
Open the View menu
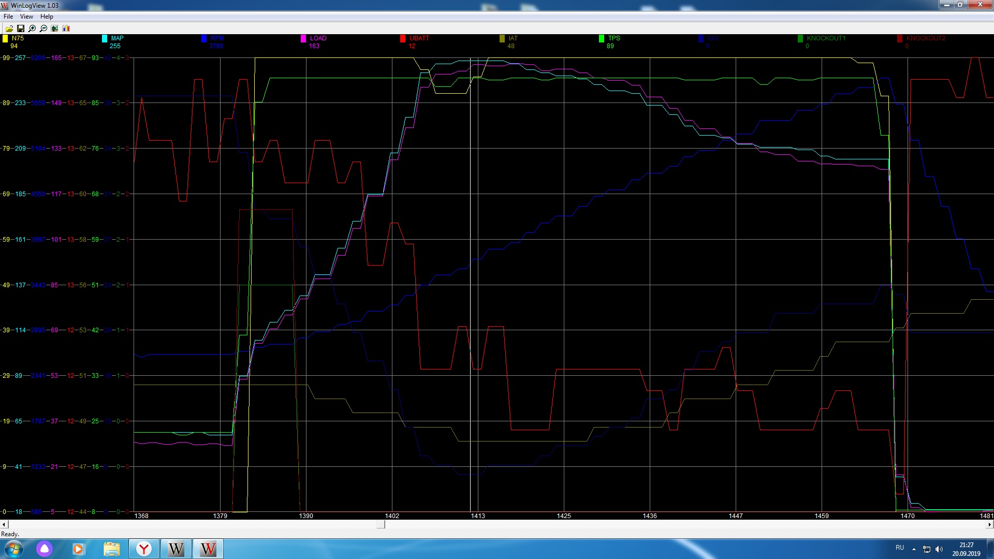[x=26, y=17]
